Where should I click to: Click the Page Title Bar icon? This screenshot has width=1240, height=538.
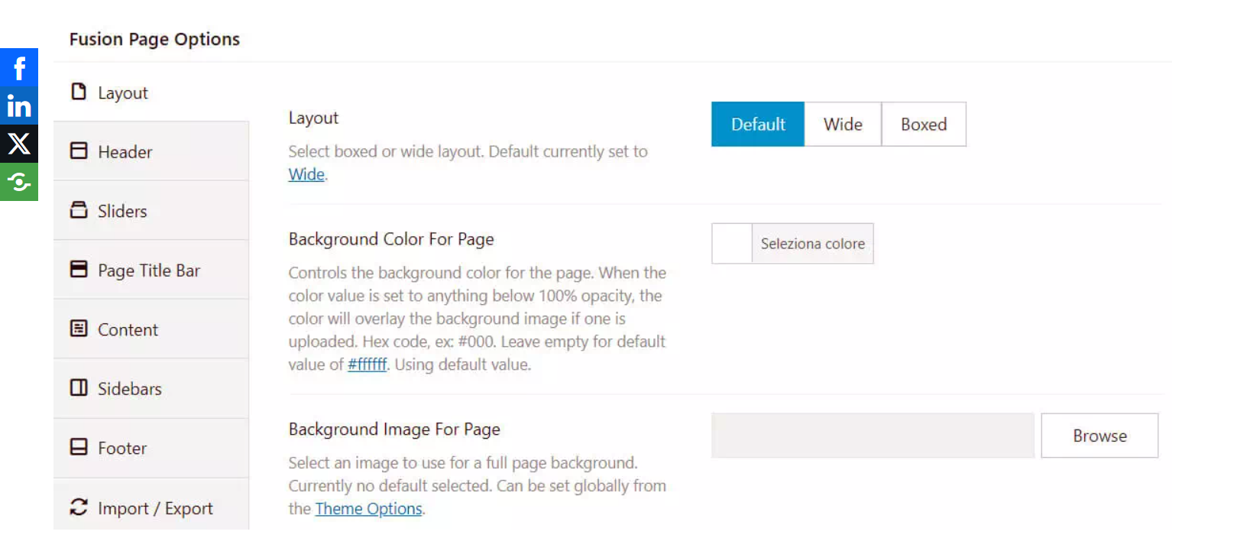coord(79,269)
